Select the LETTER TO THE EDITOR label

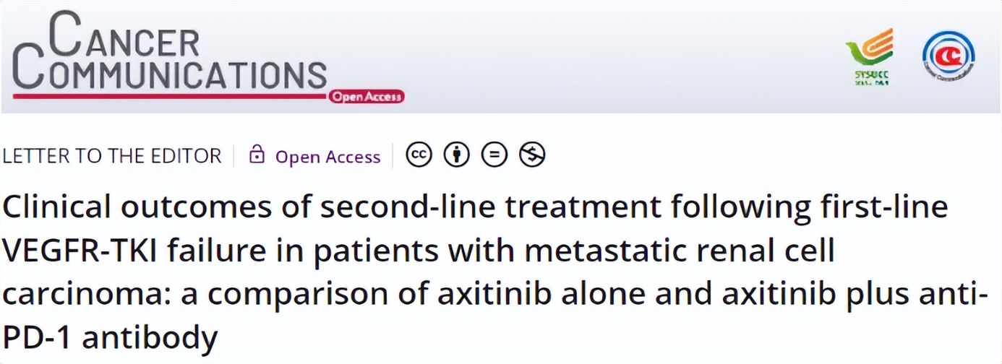112,156
